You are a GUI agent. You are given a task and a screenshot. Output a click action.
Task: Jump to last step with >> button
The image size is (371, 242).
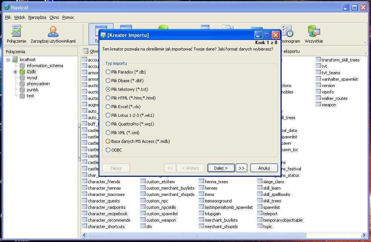click(242, 168)
